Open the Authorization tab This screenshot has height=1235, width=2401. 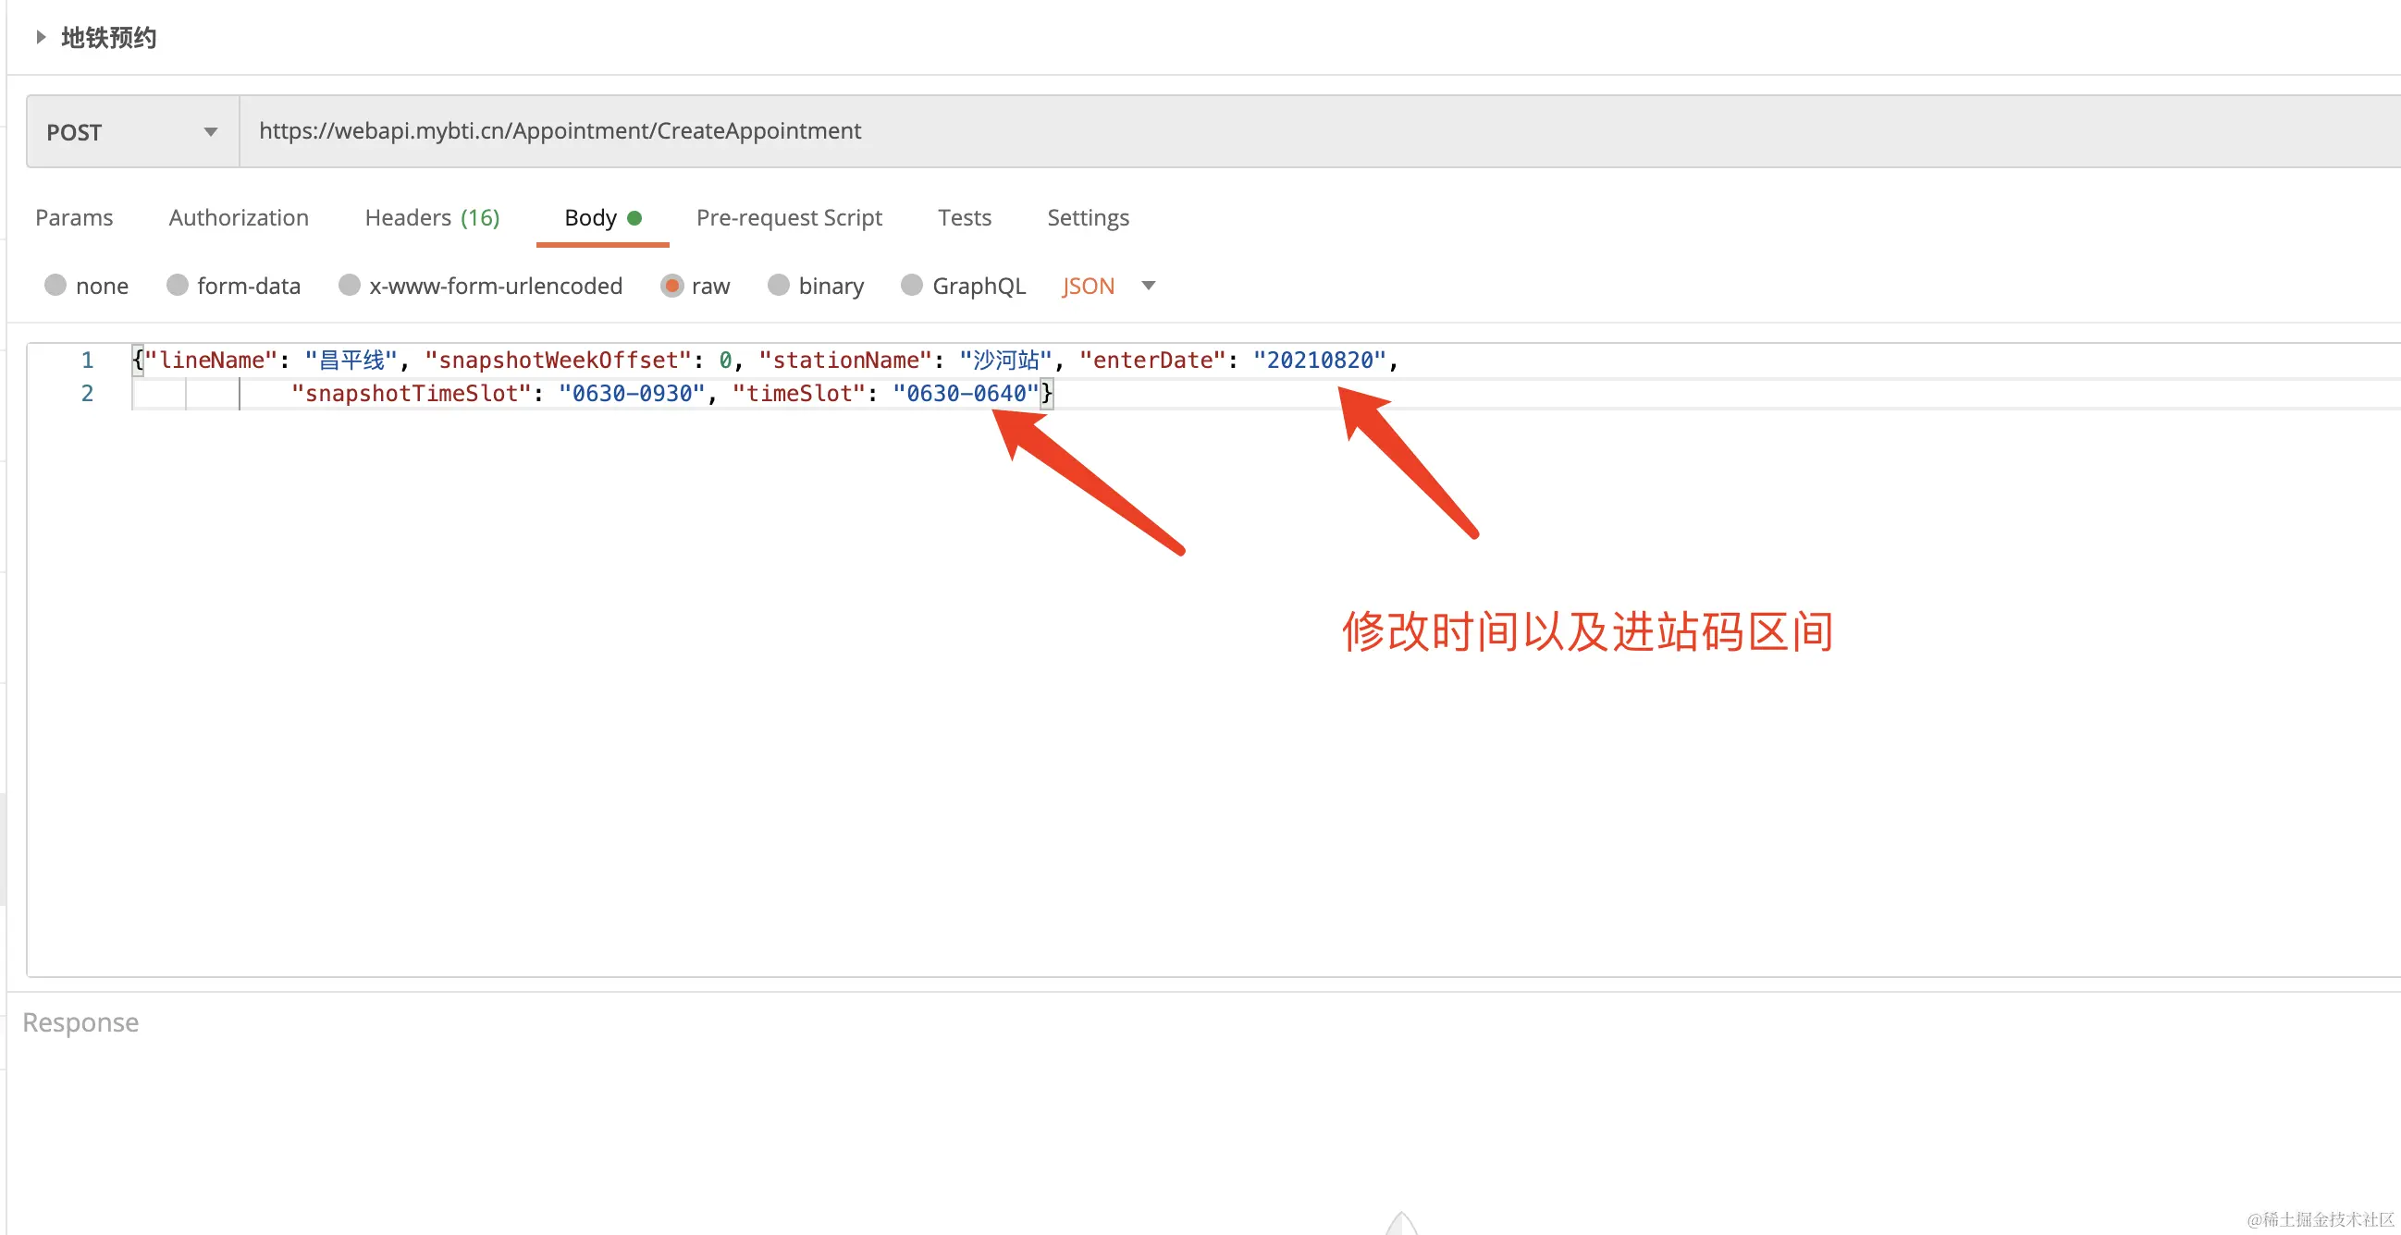point(239,218)
